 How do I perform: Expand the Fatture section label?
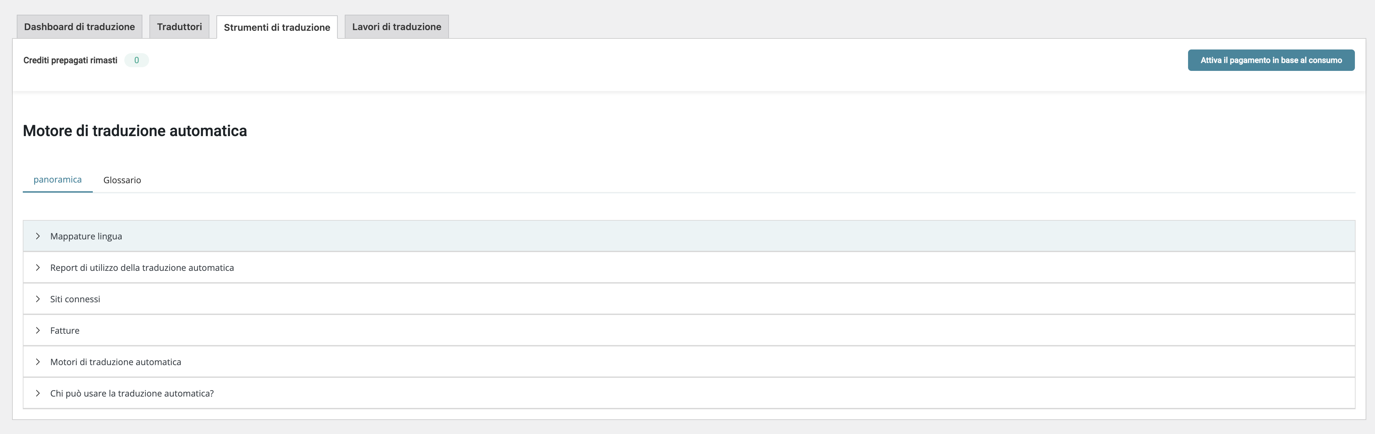(x=65, y=330)
